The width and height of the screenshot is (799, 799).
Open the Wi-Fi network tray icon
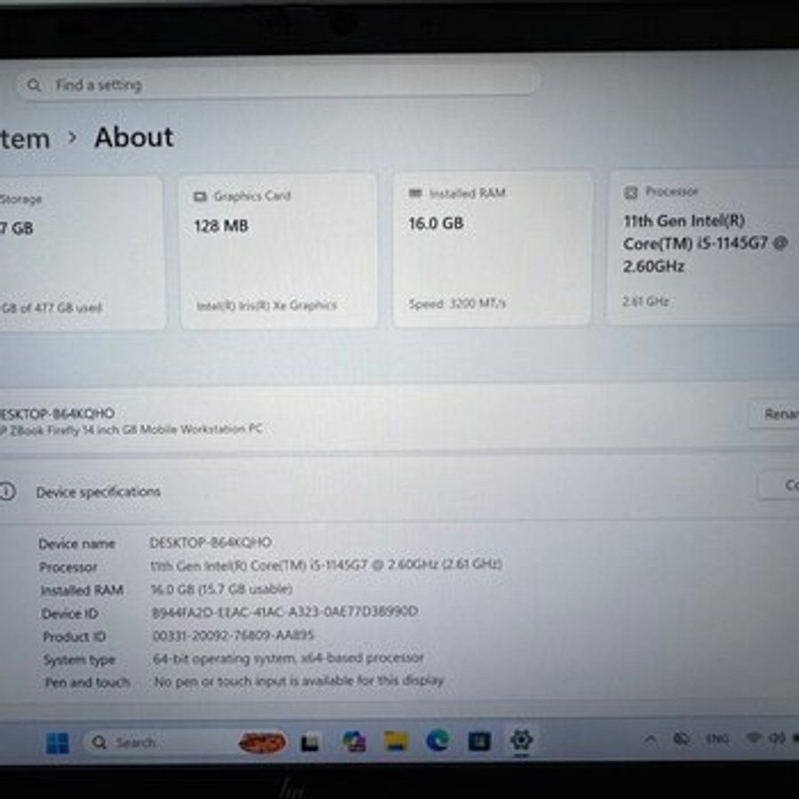(753, 738)
